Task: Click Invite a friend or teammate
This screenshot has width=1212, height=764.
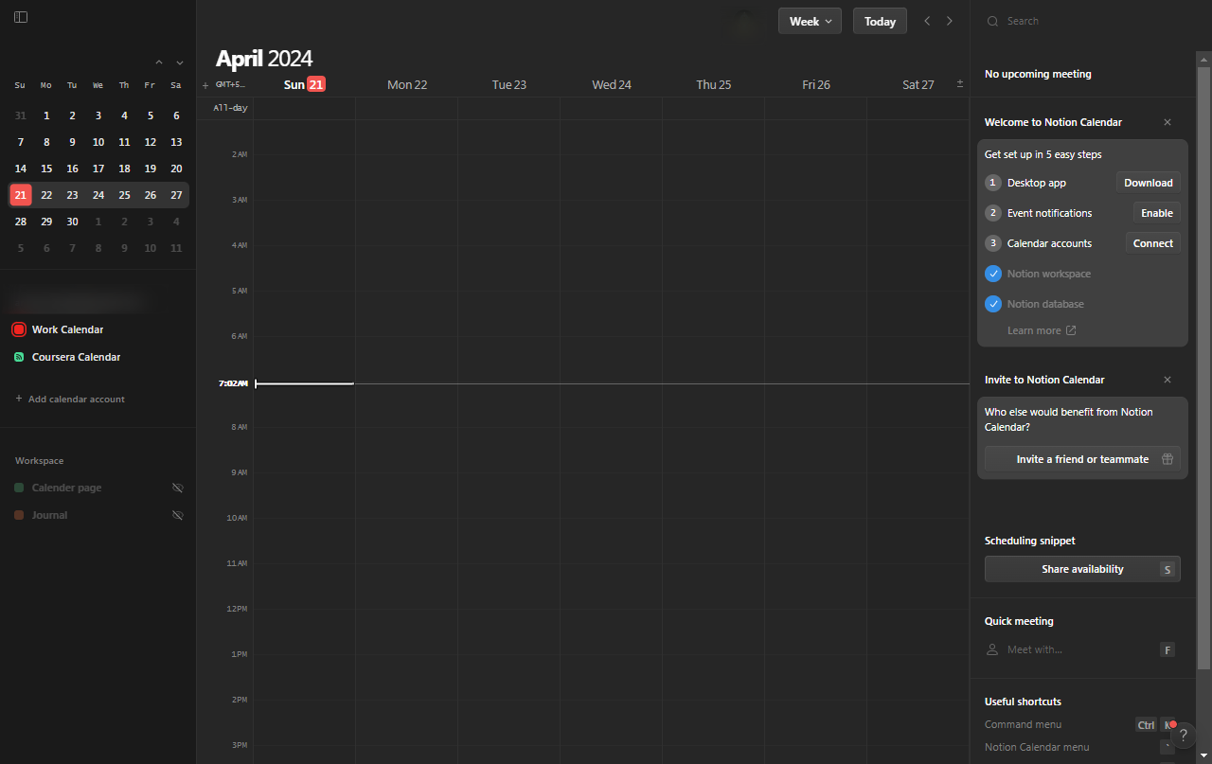Action: 1082,459
